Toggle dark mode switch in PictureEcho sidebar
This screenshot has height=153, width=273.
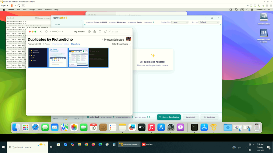pos(66,119)
